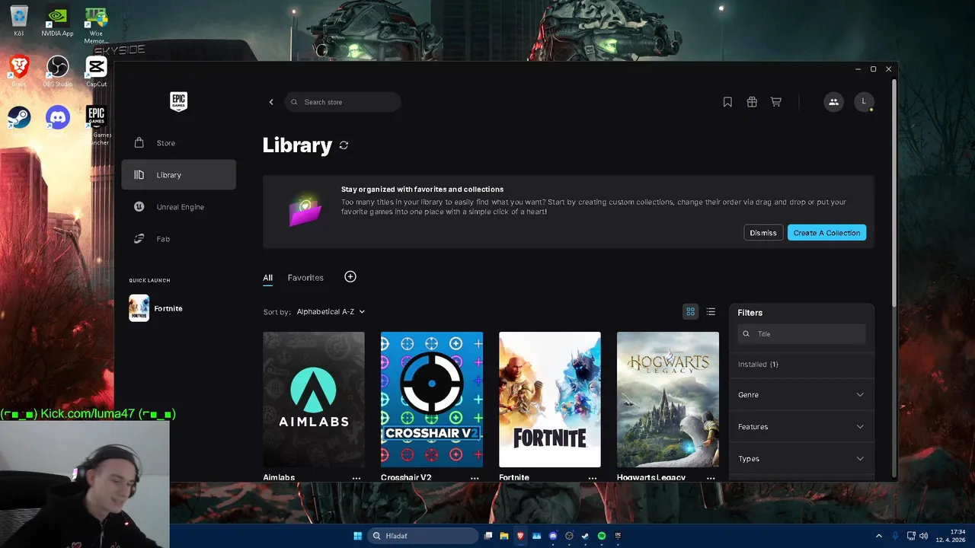Open the wishlist bookmark icon
This screenshot has height=548, width=975.
coord(727,102)
